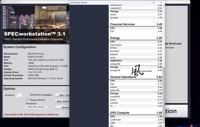Click the SPECworkstation 3.1 banner image

pyautogui.click(x=36, y=24)
